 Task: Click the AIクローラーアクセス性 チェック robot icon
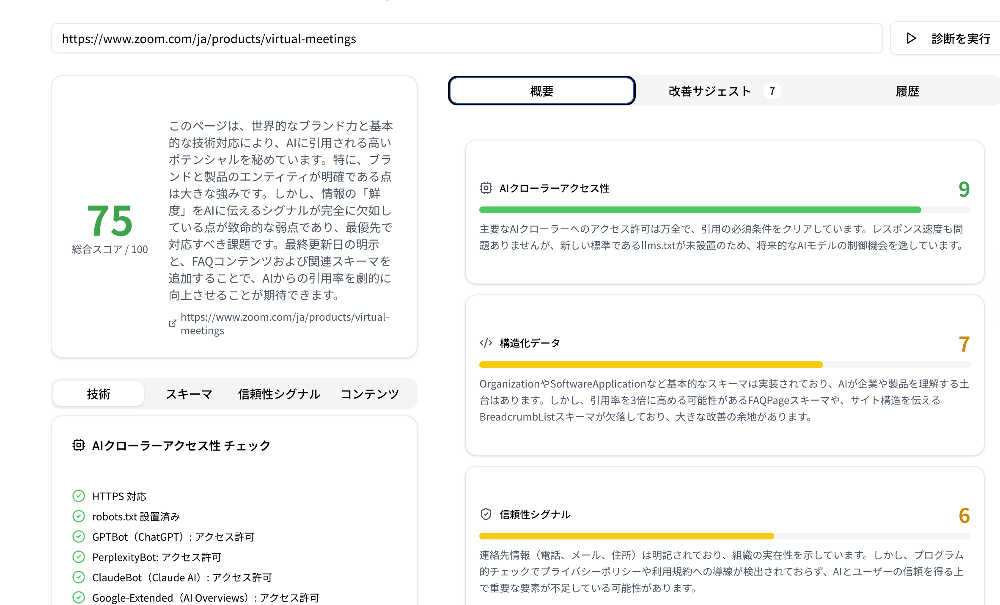tap(79, 445)
